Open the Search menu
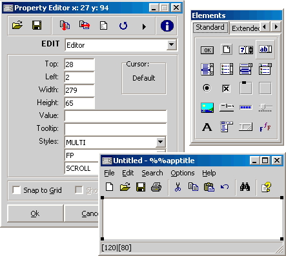Screen dimensions: 286x256 tap(152, 173)
